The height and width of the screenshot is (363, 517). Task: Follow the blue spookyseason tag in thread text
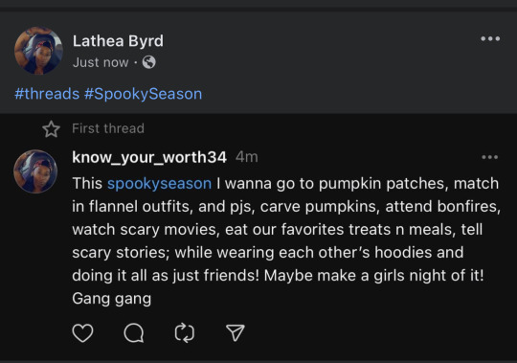(159, 183)
